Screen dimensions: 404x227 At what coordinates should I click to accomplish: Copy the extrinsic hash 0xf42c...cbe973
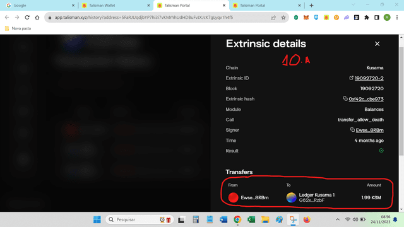tap(345, 98)
